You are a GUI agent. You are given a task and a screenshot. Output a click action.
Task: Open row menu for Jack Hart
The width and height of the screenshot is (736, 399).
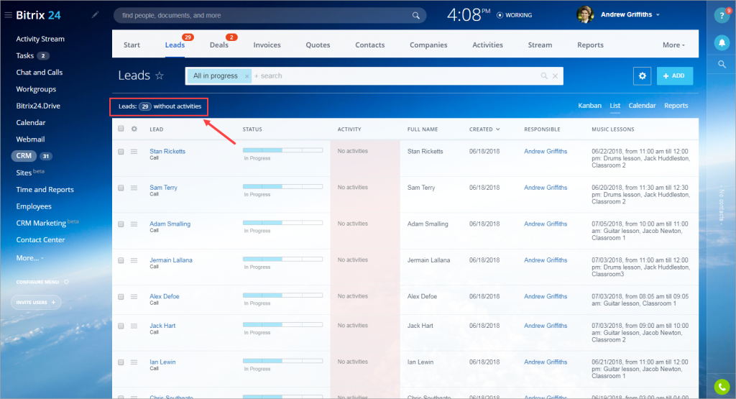point(134,326)
